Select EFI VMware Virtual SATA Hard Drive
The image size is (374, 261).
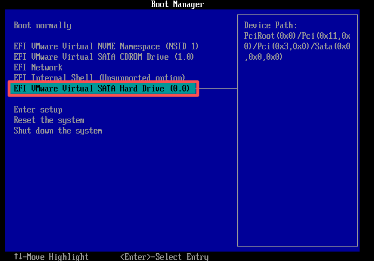coord(103,89)
